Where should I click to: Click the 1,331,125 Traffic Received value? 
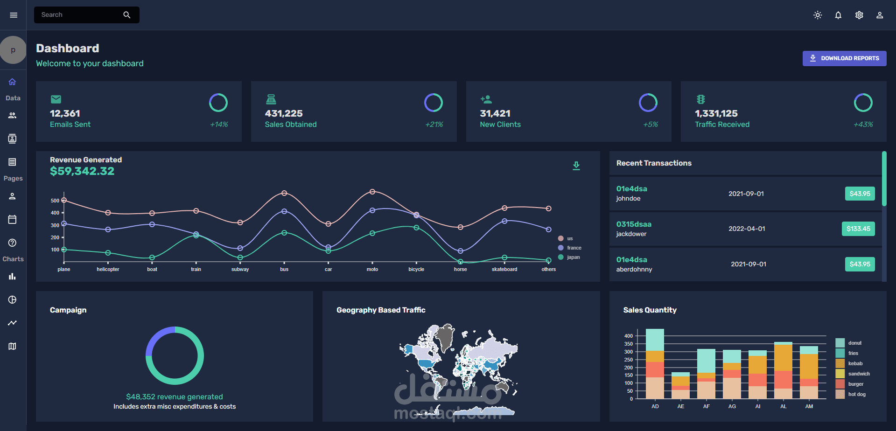click(x=716, y=113)
